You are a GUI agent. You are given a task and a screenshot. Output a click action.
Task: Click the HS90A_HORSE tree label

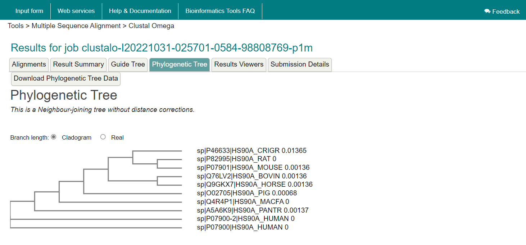[x=255, y=185]
